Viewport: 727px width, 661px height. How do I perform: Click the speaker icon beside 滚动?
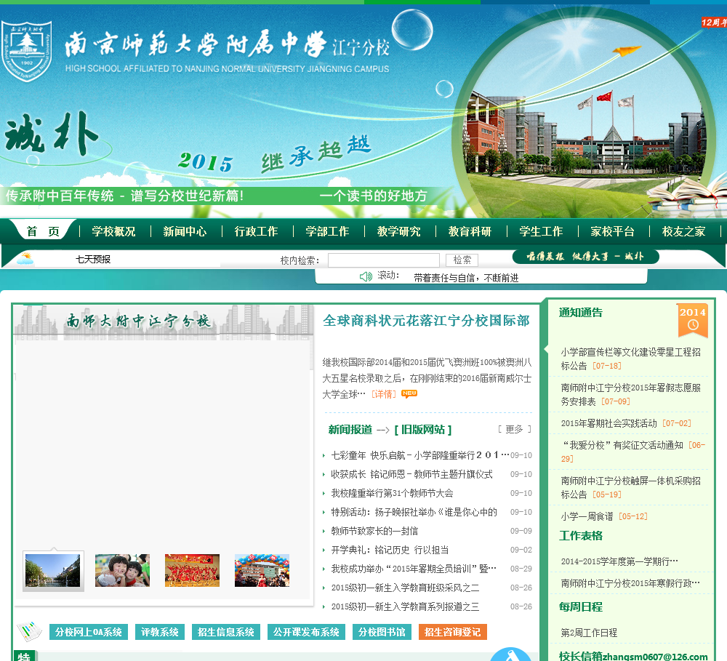click(x=366, y=276)
